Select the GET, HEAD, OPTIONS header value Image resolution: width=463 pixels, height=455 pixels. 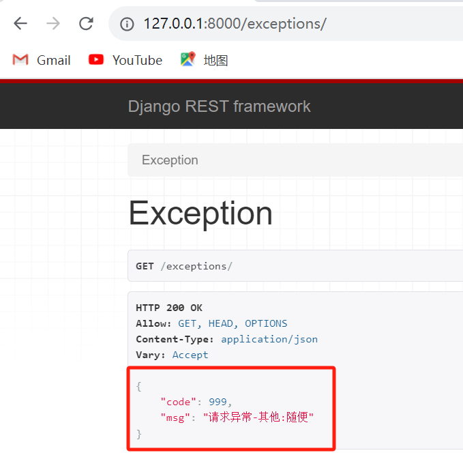(233, 323)
